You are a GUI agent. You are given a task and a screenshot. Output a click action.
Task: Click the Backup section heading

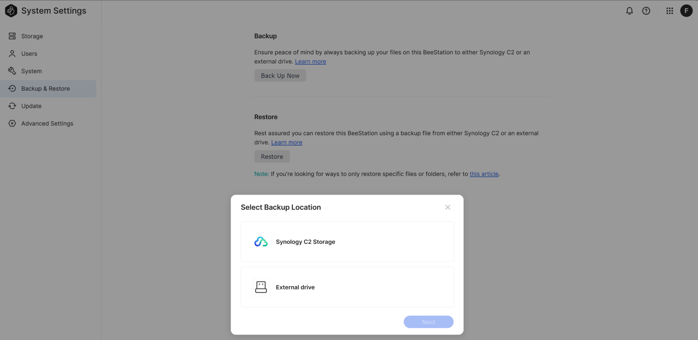click(265, 36)
